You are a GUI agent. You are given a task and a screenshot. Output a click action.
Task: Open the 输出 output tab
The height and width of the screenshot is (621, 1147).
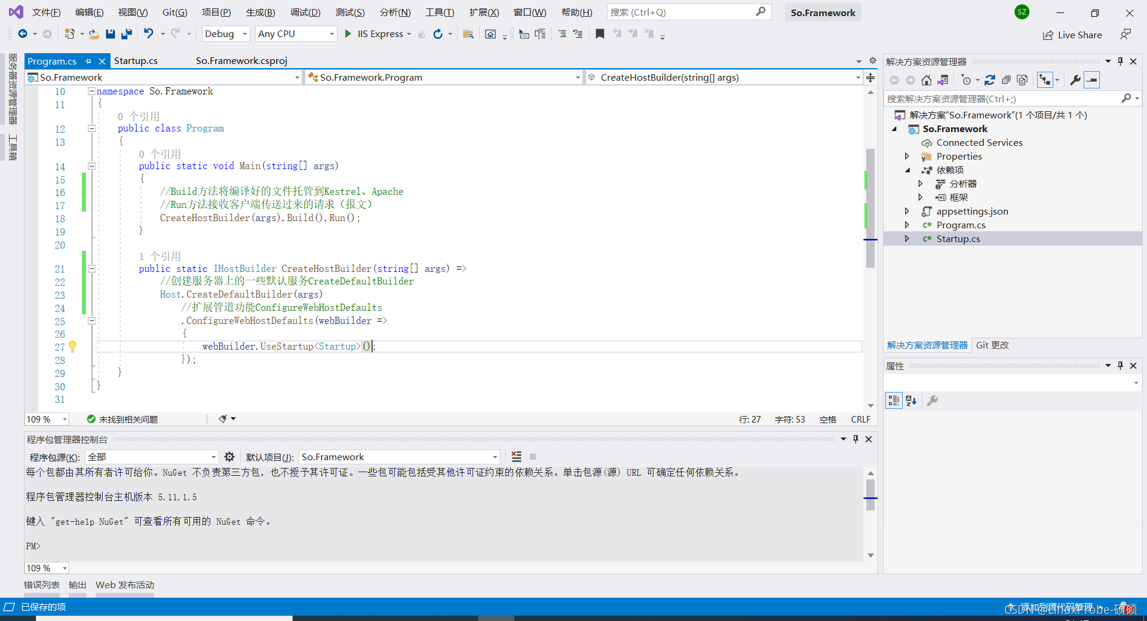tap(78, 585)
